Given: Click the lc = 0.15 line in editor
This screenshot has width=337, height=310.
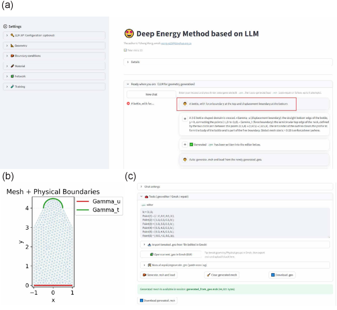Looking at the screenshot, I should [148, 212].
